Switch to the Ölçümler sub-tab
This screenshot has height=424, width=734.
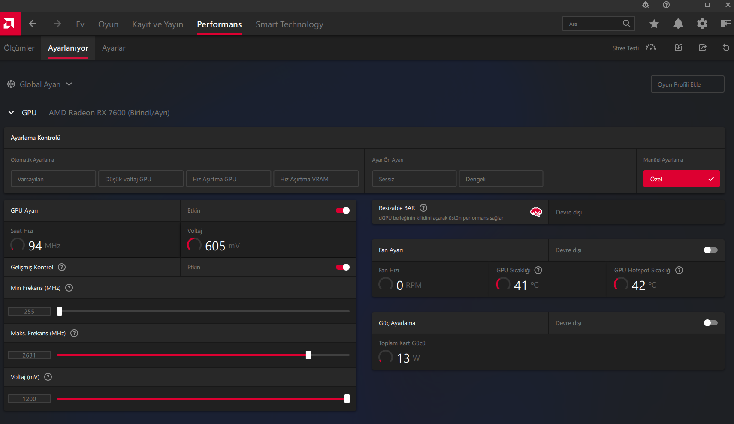click(x=19, y=48)
